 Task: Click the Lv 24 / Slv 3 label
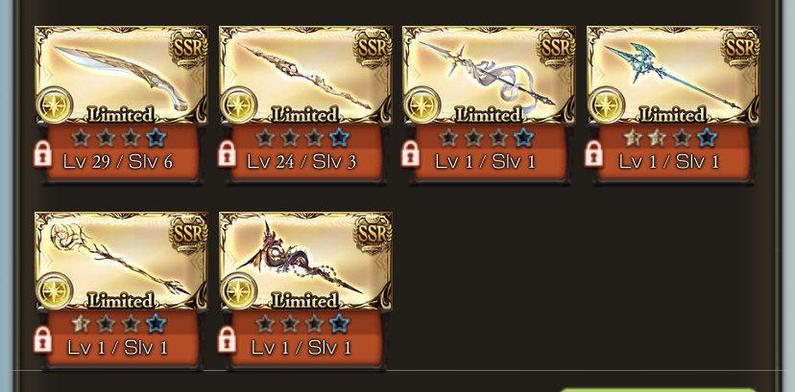point(301,162)
